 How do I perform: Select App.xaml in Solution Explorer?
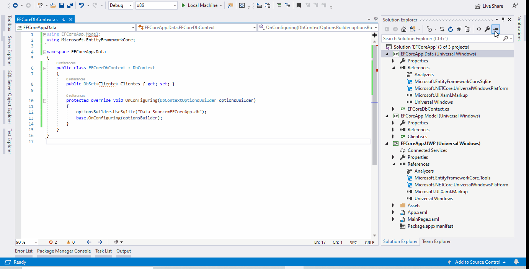pyautogui.click(x=417, y=212)
